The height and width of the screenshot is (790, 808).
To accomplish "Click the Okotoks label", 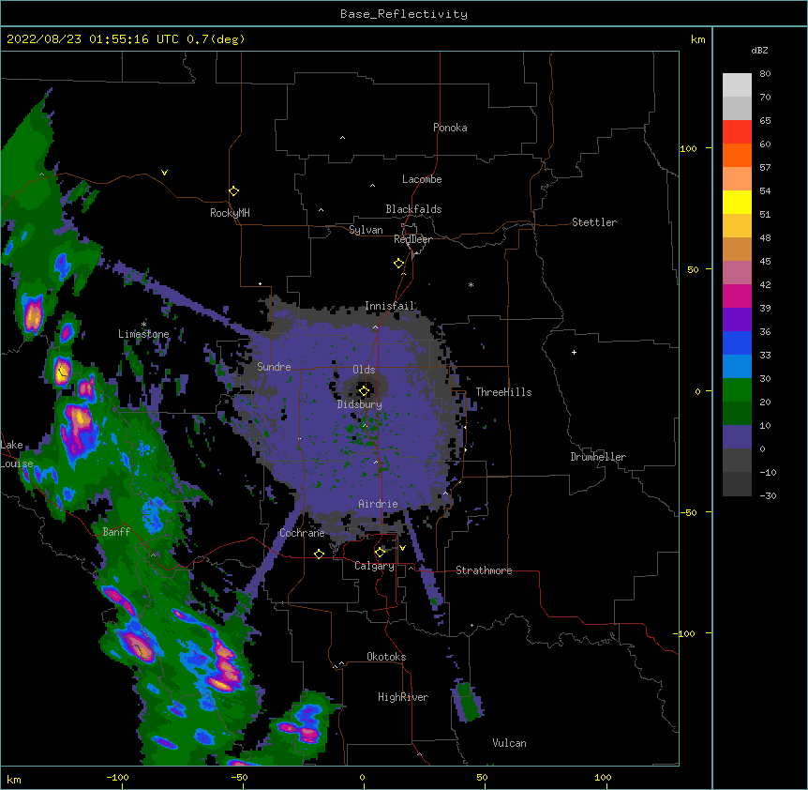I will pyautogui.click(x=386, y=657).
